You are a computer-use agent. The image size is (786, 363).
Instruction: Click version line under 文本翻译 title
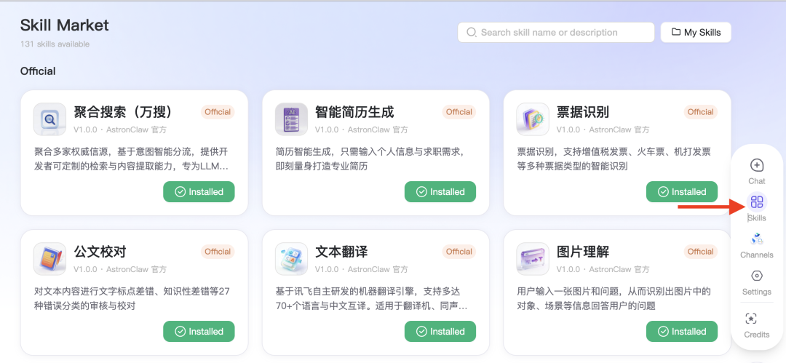pyautogui.click(x=362, y=270)
